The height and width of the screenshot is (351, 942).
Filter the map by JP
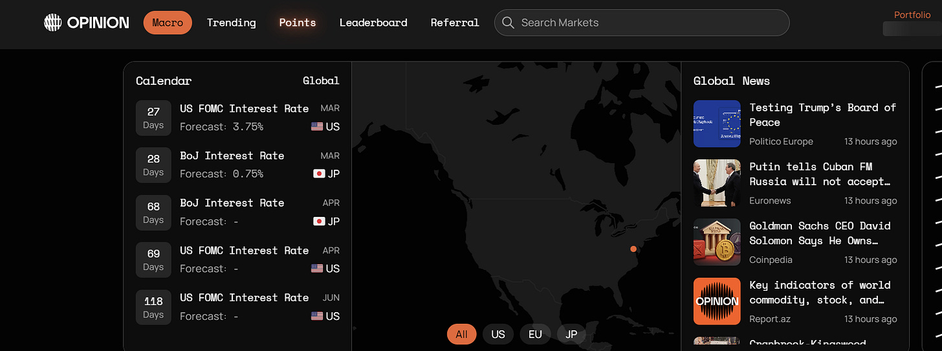tap(571, 335)
